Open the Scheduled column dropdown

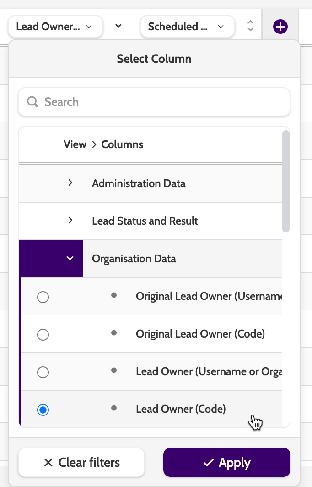tap(187, 27)
